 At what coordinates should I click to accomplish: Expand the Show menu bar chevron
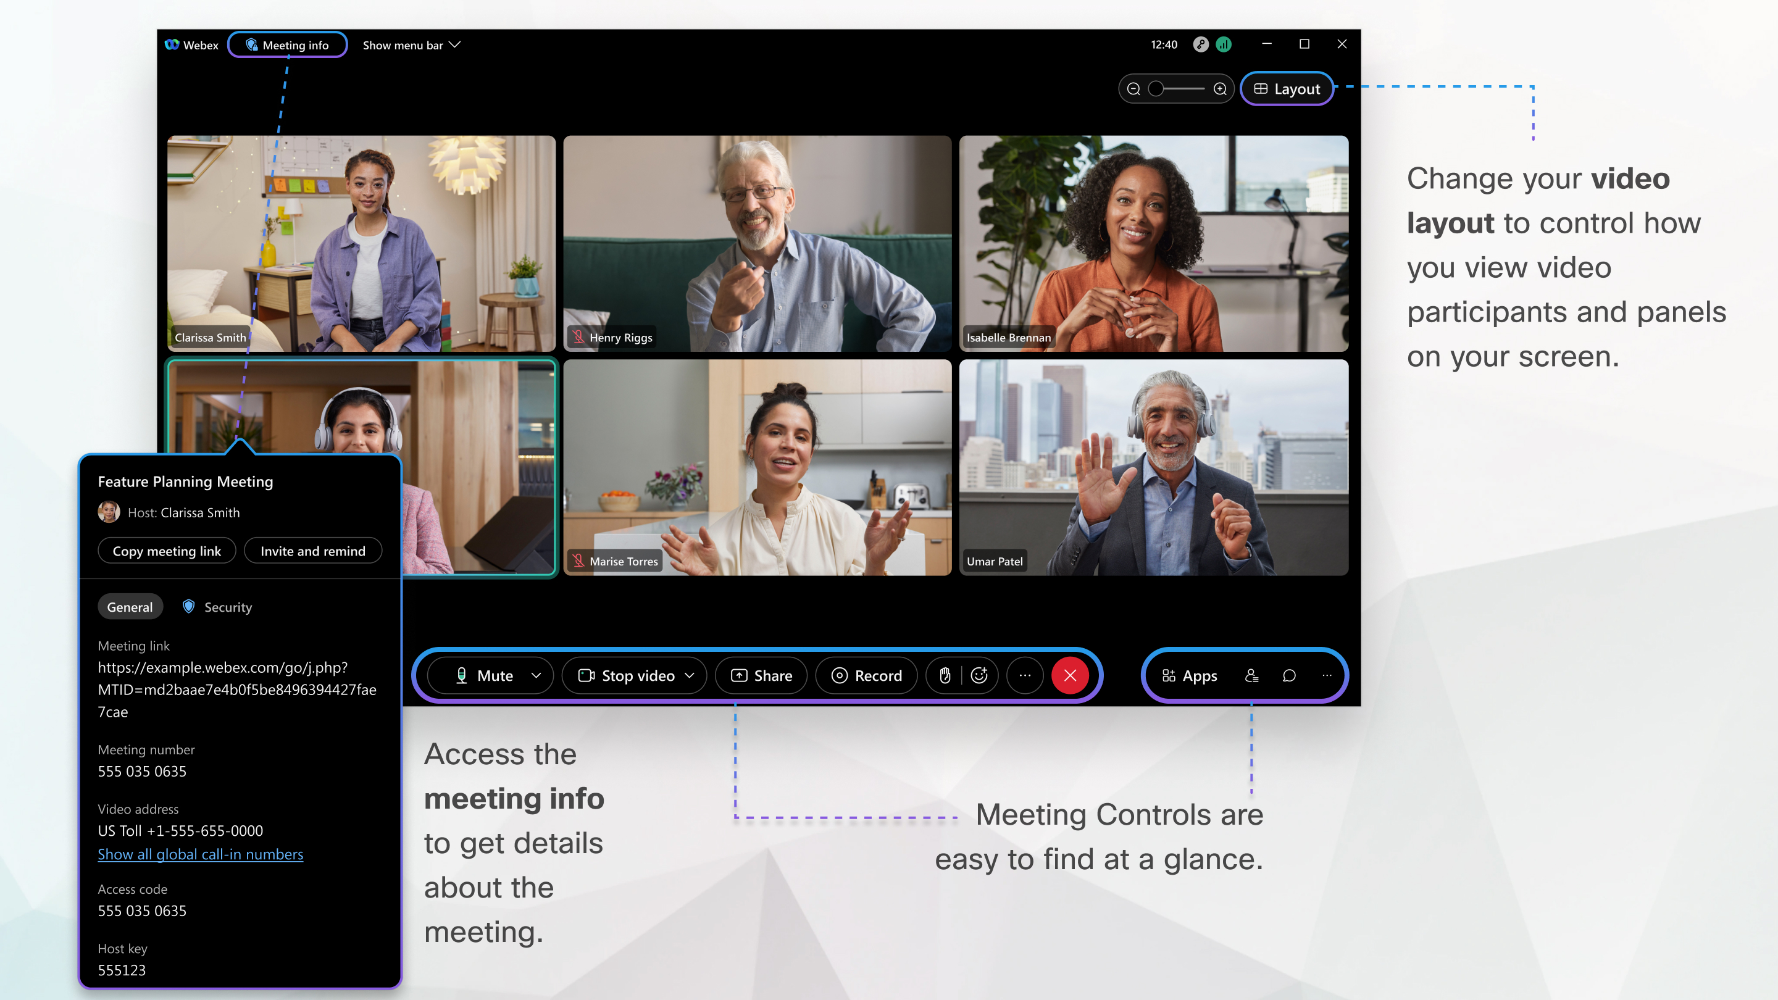pos(457,45)
